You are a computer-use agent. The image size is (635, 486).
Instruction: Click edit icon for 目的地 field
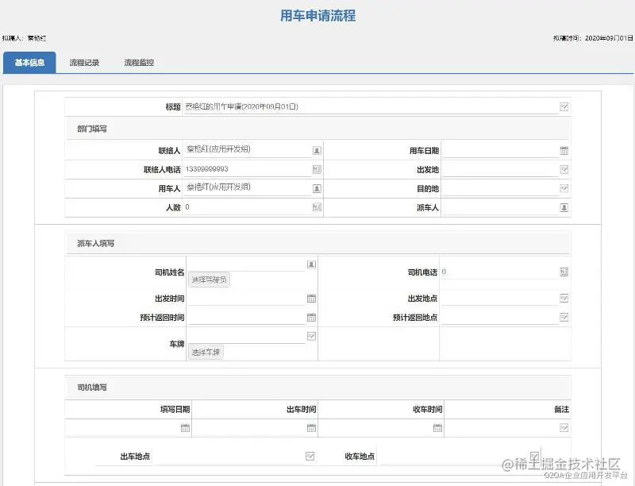click(564, 189)
